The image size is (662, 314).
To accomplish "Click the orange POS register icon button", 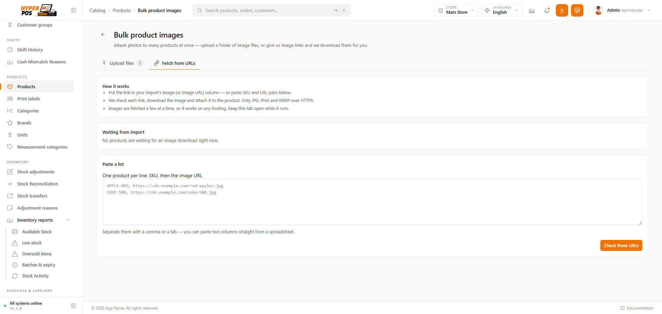I will (577, 10).
